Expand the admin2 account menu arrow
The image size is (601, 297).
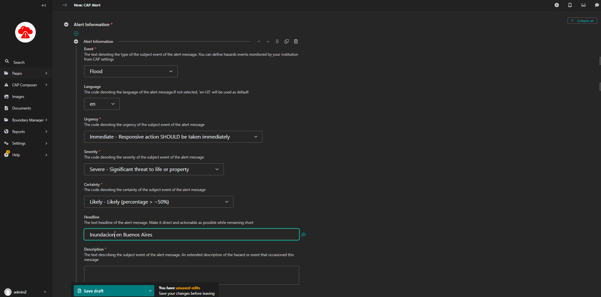click(x=45, y=292)
